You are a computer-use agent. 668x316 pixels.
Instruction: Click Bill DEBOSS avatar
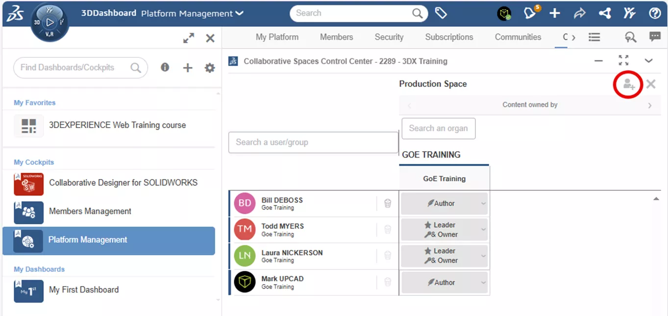coord(245,203)
